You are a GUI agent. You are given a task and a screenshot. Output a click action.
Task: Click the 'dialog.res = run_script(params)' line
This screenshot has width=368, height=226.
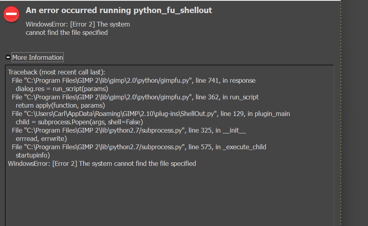(62, 89)
